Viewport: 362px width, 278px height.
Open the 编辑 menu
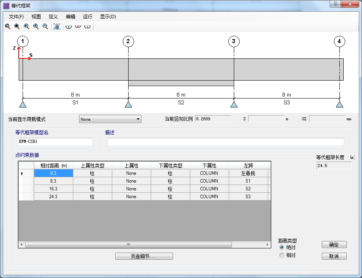(71, 17)
